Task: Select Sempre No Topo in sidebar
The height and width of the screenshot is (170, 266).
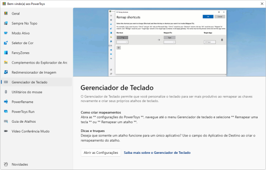Action: tap(37, 23)
